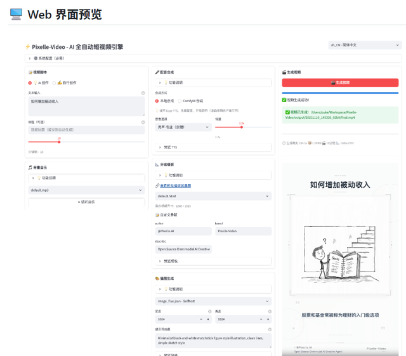Click the 标题 (可选) title input field
Viewport: 406px width, 356px height.
pos(86,130)
